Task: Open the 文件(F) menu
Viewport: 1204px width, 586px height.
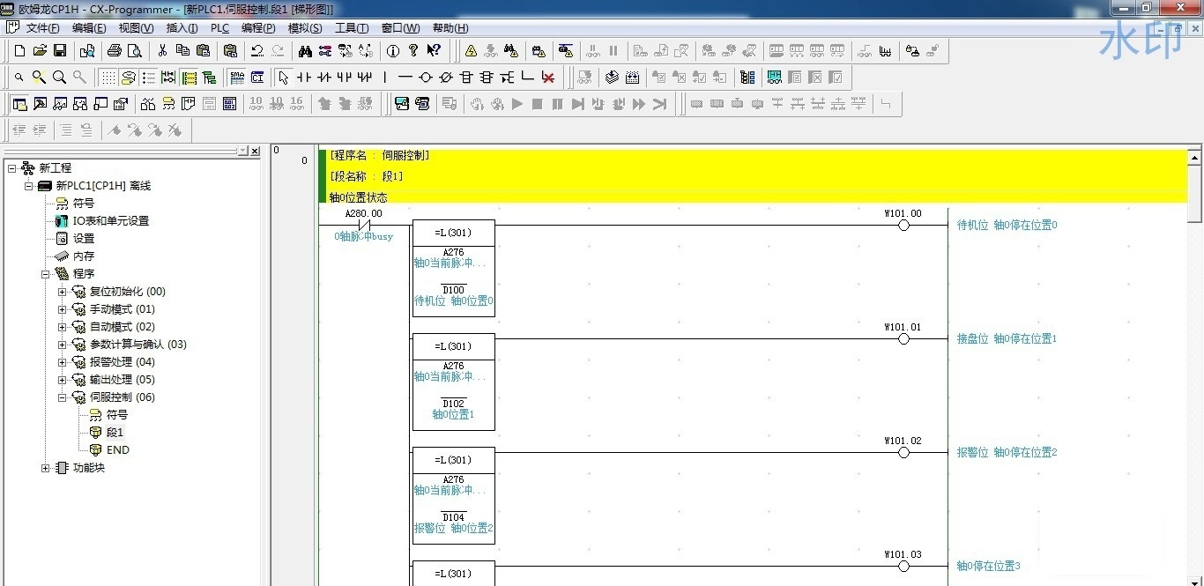Action: click(43, 28)
